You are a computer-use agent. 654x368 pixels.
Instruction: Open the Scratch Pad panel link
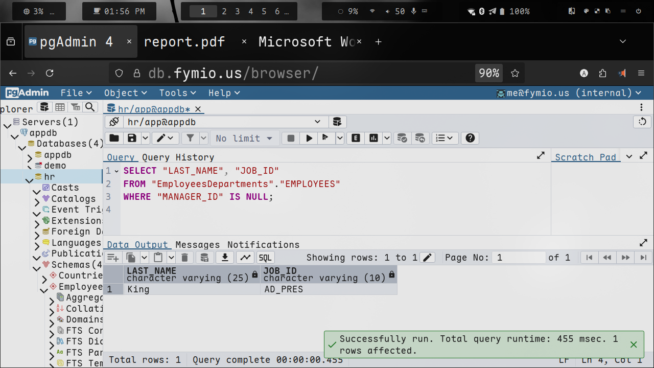pos(586,157)
